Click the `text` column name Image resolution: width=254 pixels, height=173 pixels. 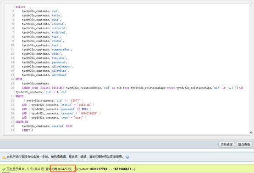coord(55,45)
